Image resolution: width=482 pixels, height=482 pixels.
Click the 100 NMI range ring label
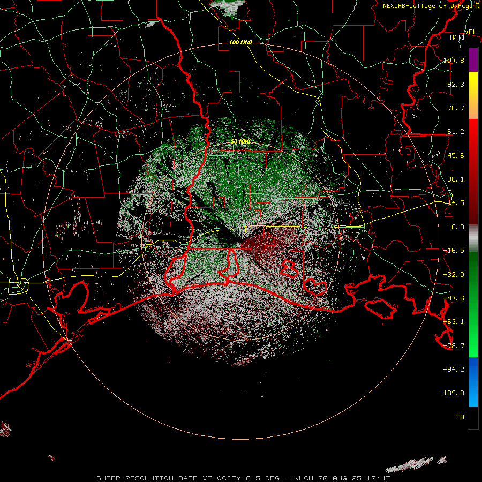(240, 42)
